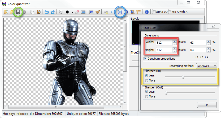Click the 'Uniques color: 69177' status text
Viewport: 221px width, 118px height.
(81, 114)
